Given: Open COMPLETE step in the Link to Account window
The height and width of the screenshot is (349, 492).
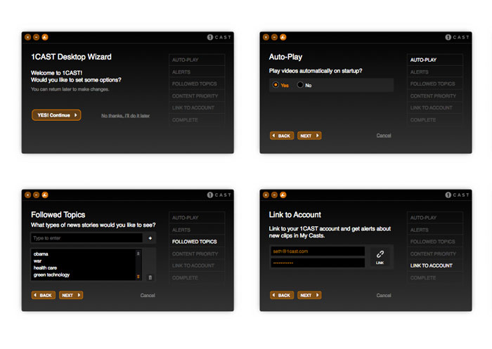Looking at the screenshot, I should click(x=435, y=278).
